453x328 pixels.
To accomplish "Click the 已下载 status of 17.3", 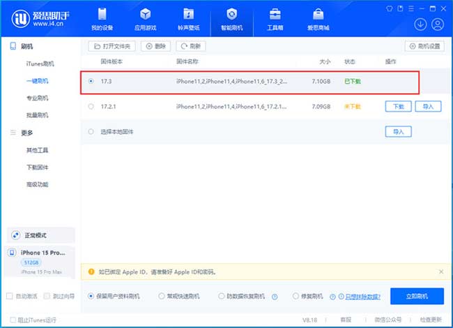I will (x=353, y=81).
